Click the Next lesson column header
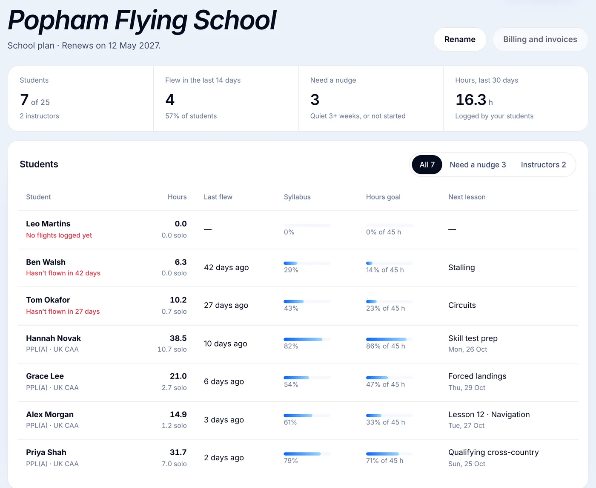The image size is (596, 488). (x=467, y=197)
